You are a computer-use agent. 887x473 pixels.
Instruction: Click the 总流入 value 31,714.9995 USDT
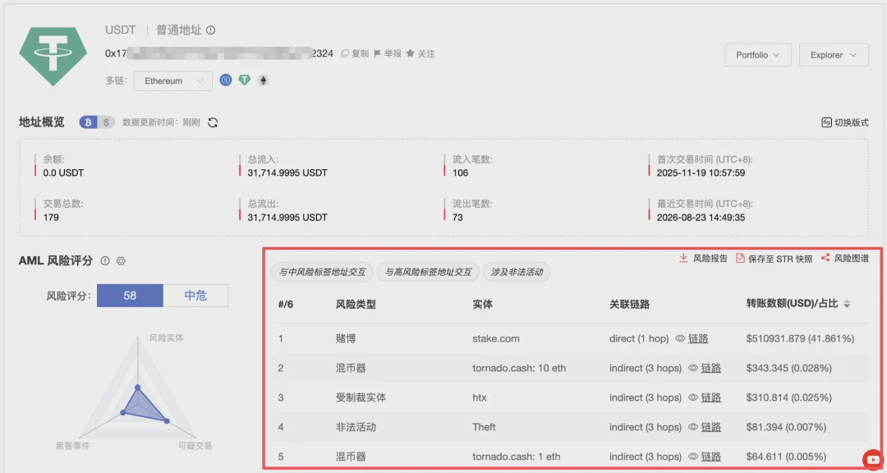tap(287, 172)
